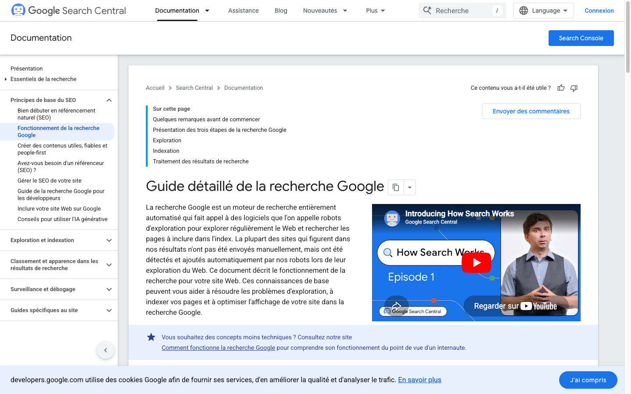
Task: Select Présentation in the sidebar
Action: pyautogui.click(x=27, y=69)
